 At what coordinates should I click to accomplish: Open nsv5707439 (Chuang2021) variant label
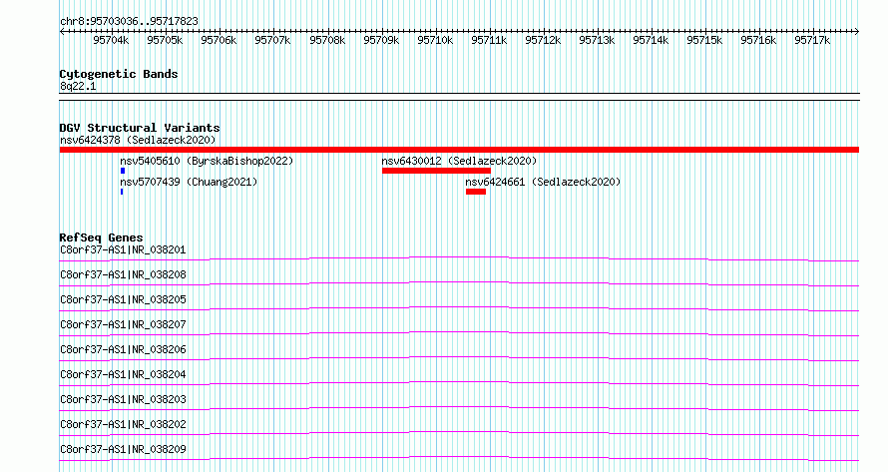coord(189,182)
